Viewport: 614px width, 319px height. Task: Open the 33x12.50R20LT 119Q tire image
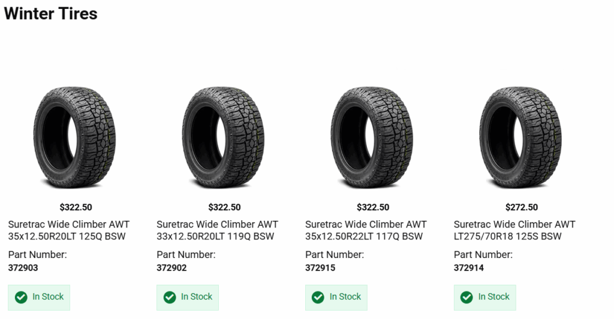tap(223, 137)
